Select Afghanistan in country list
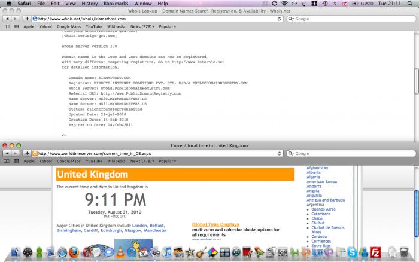419x262 pixels. click(317, 167)
